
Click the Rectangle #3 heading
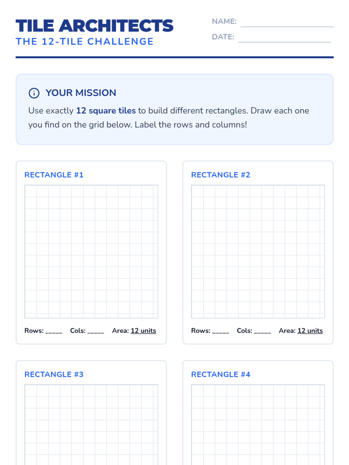[54, 374]
